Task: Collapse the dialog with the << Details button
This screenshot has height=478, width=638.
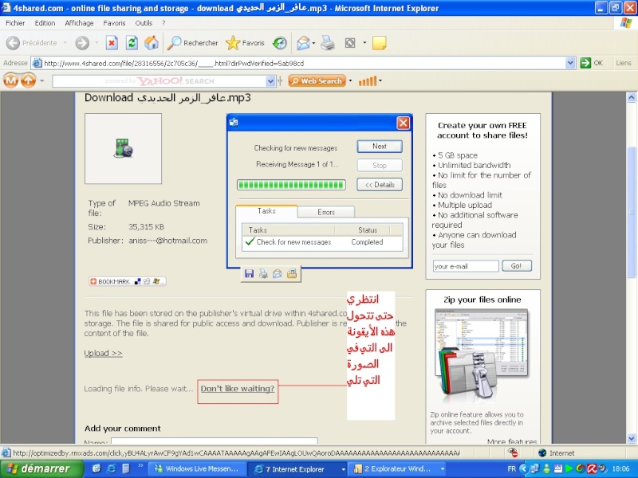Action: [x=380, y=185]
